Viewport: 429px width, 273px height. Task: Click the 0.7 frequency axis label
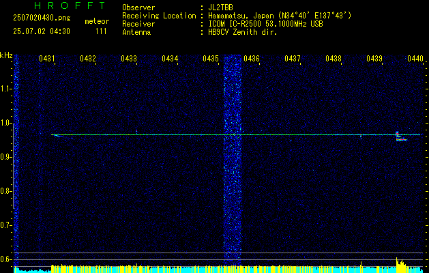tap(5, 225)
